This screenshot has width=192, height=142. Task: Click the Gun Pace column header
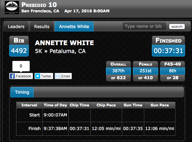pos(160,105)
